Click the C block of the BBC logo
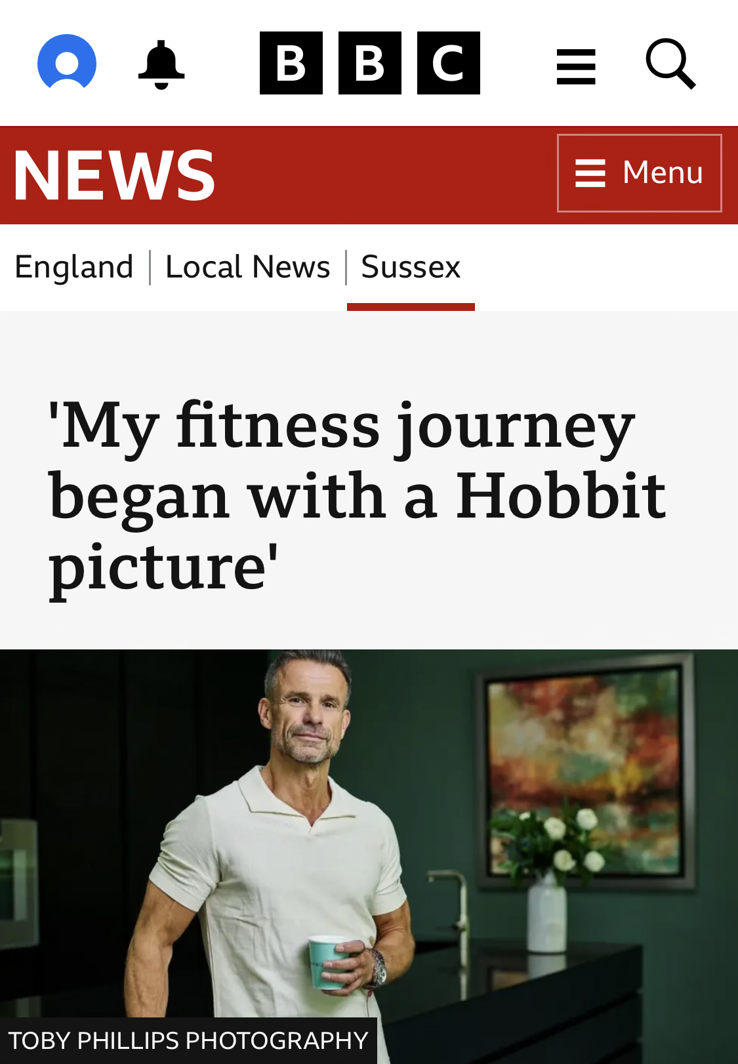738x1064 pixels. 449,63
